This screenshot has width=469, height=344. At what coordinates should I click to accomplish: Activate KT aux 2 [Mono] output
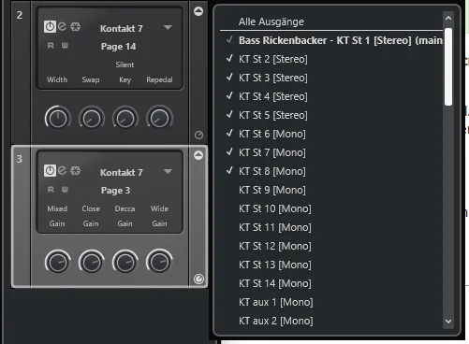[x=331, y=321]
